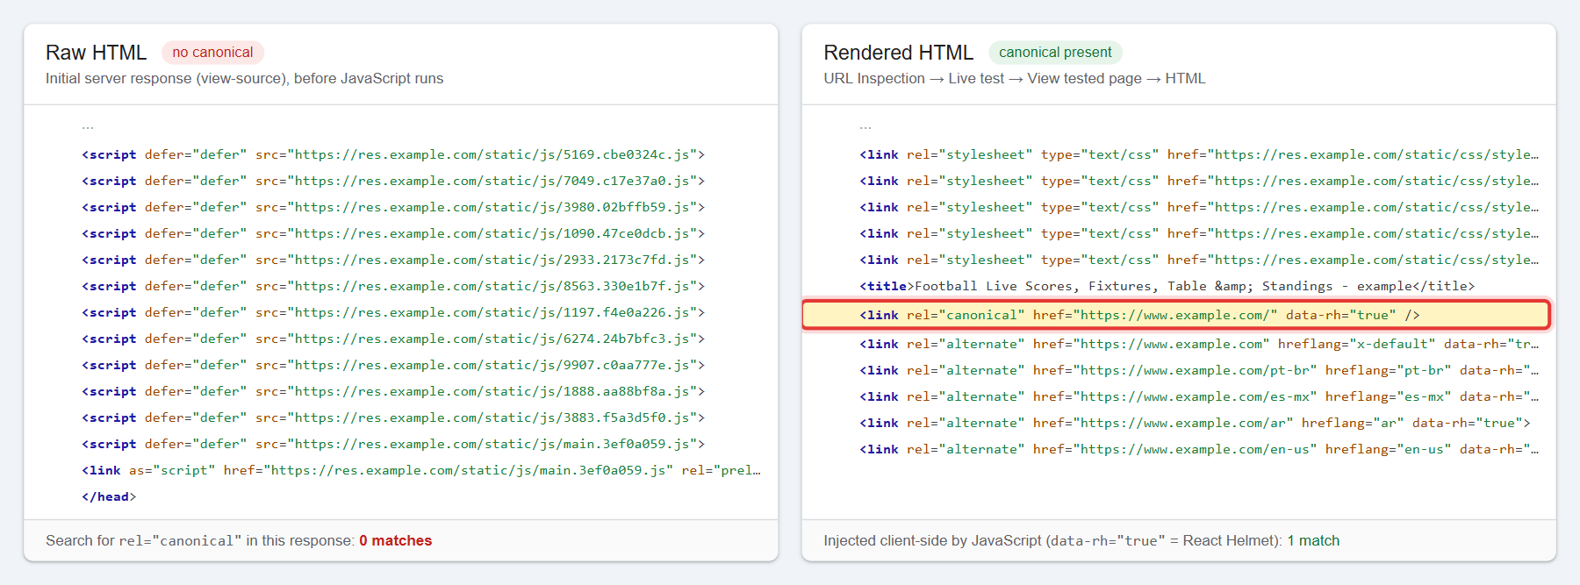Click the script line with 3980.02bffb59.js
The image size is (1580, 585).
tap(393, 207)
